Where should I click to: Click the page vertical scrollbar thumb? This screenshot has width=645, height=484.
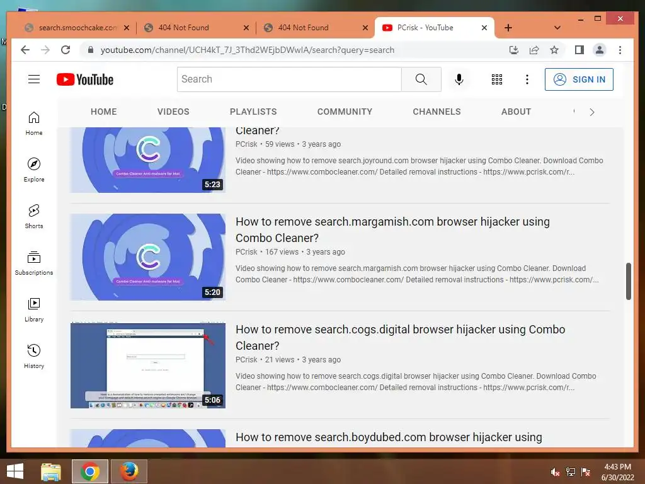click(629, 282)
